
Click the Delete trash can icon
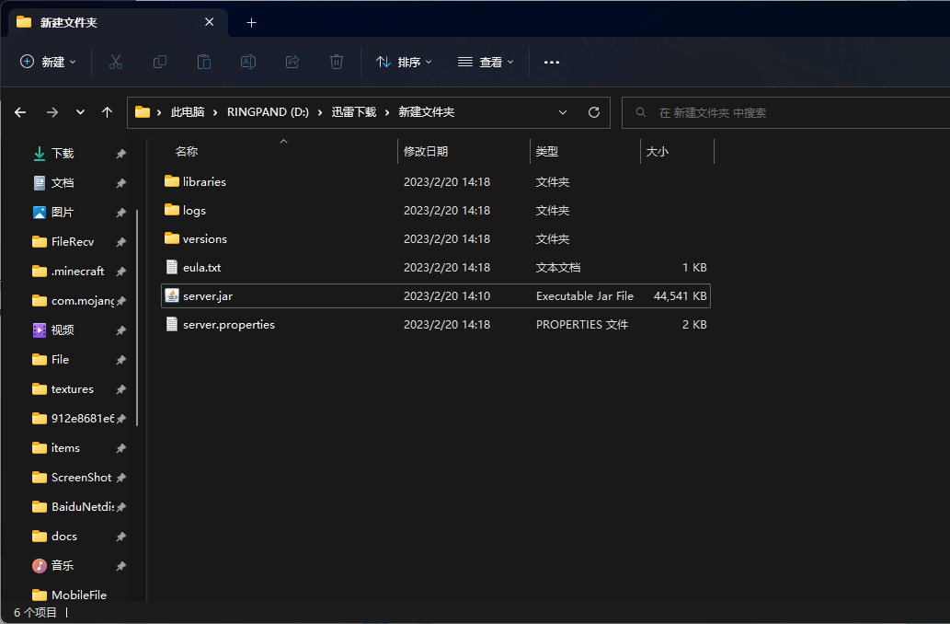click(337, 62)
